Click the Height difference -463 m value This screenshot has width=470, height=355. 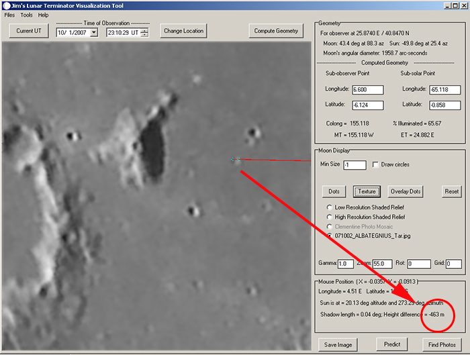(x=436, y=315)
